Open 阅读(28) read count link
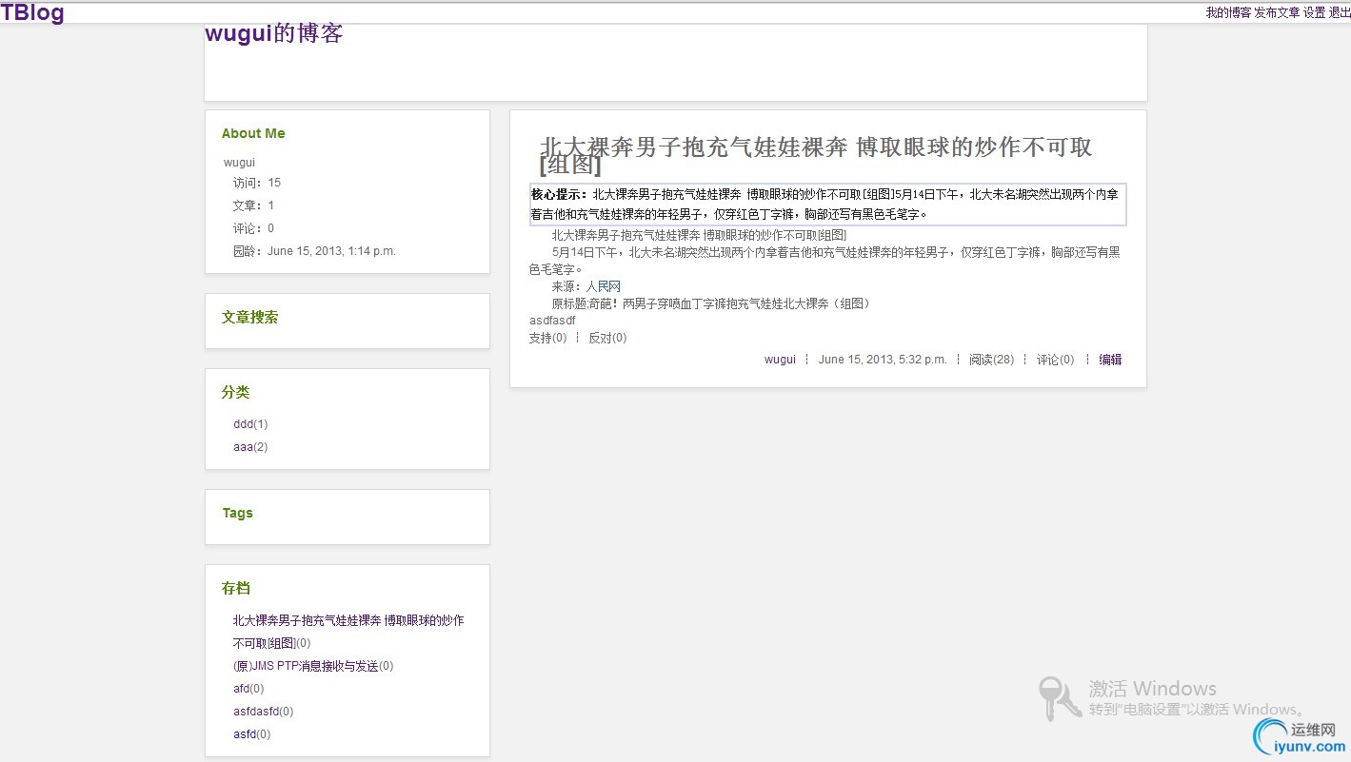Image resolution: width=1351 pixels, height=762 pixels. 991,360
